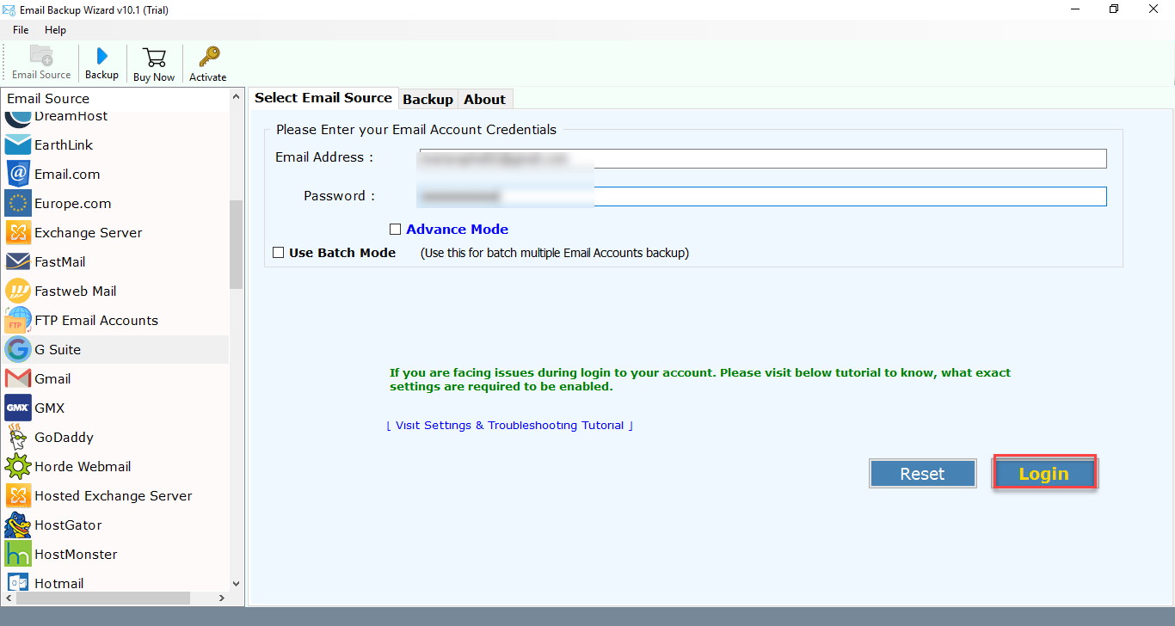Click the Password input field
This screenshot has height=626, width=1175.
[762, 197]
